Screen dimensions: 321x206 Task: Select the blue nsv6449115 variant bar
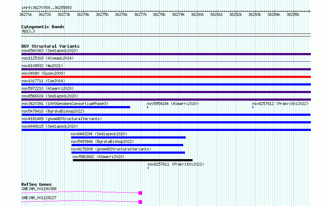166,130
